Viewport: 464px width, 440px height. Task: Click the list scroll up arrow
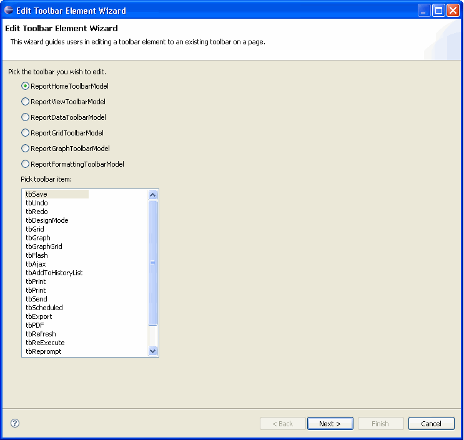tap(153, 195)
